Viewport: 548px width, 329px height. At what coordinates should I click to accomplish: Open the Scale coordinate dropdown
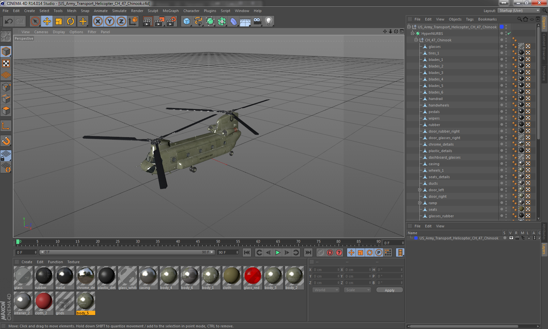click(x=358, y=290)
